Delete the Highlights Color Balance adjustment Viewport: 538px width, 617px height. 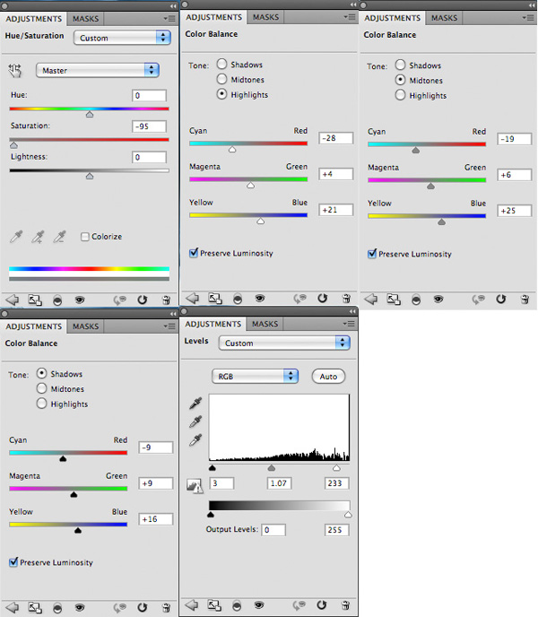[346, 299]
